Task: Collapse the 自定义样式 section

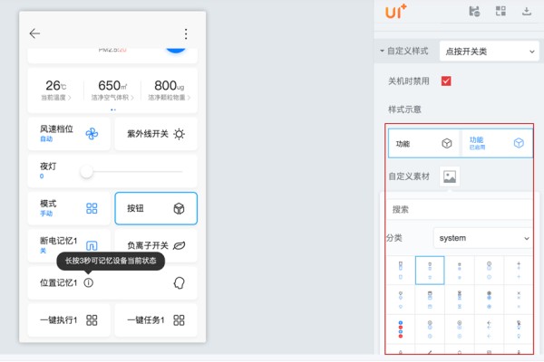Action: [x=382, y=52]
